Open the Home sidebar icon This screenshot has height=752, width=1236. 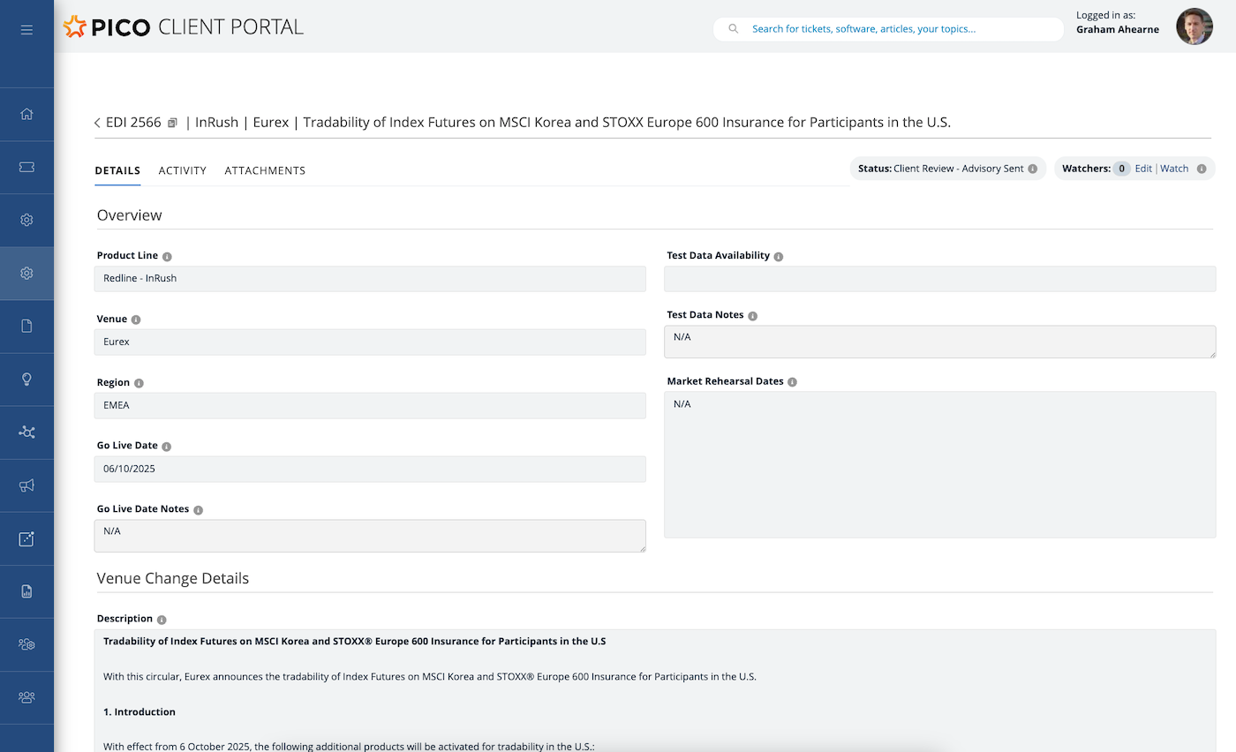(26, 114)
